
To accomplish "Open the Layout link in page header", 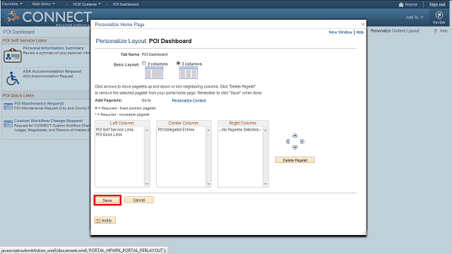I will pyautogui.click(x=413, y=31).
